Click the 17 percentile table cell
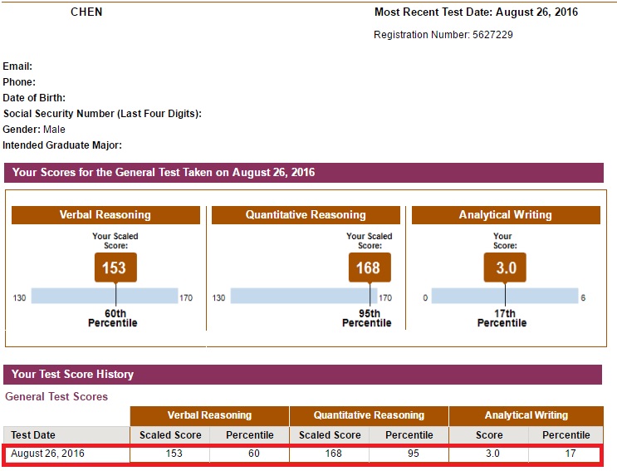The image size is (617, 471). (570, 454)
